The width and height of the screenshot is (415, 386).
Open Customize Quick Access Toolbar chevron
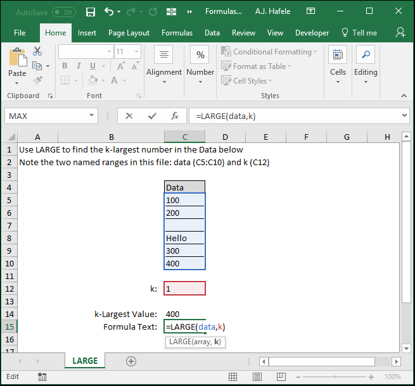pyautogui.click(x=189, y=11)
